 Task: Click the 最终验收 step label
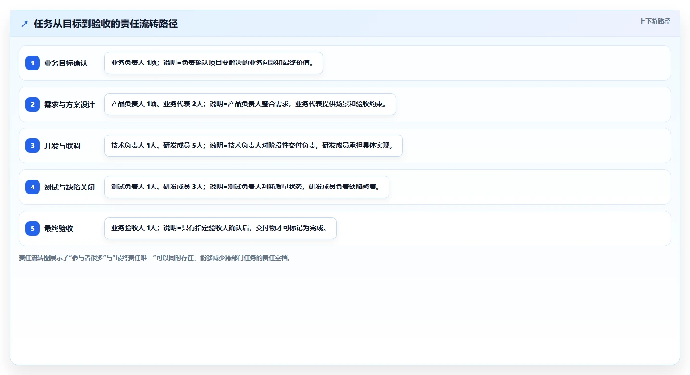click(x=59, y=228)
